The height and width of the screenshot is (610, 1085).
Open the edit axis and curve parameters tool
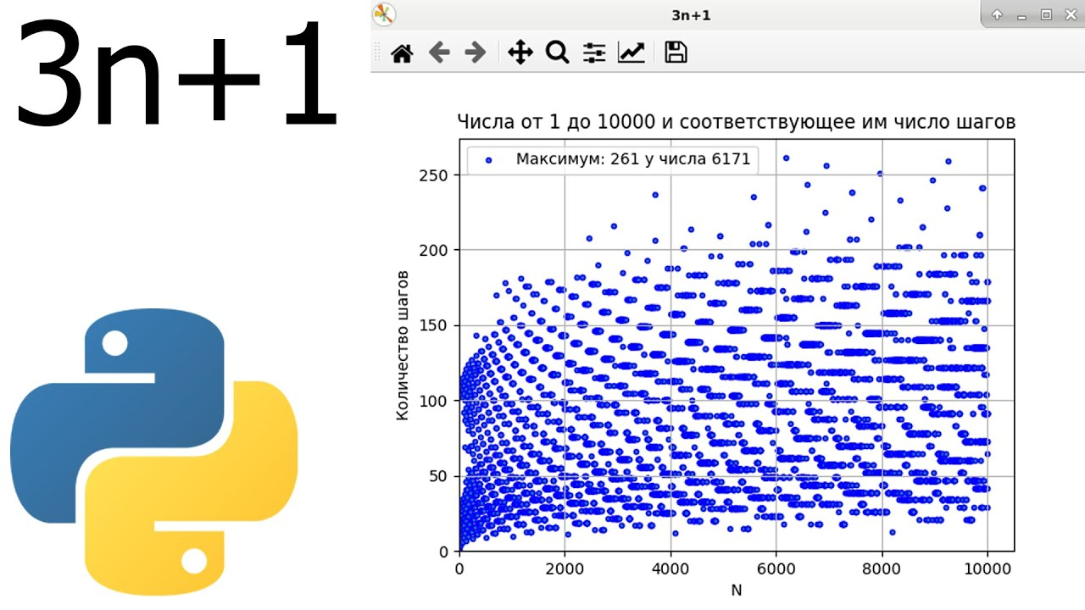(632, 53)
